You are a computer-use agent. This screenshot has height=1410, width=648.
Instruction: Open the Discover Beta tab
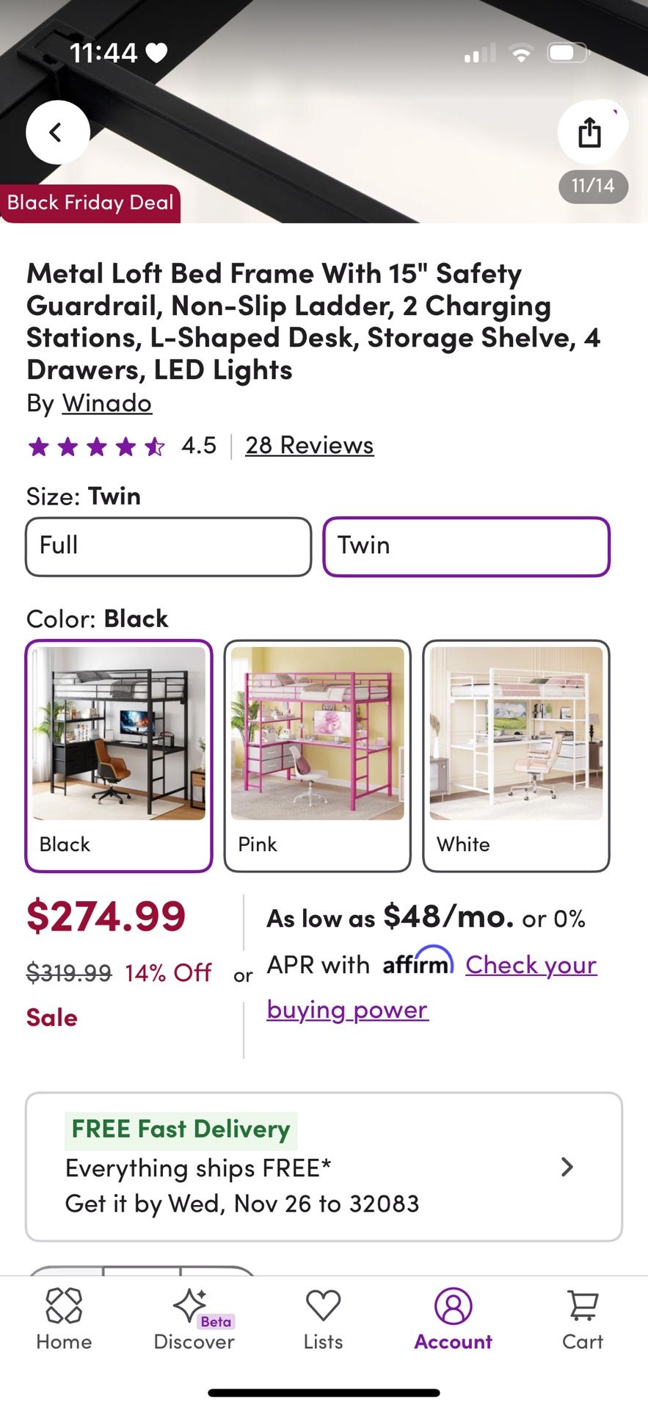pos(194,1320)
